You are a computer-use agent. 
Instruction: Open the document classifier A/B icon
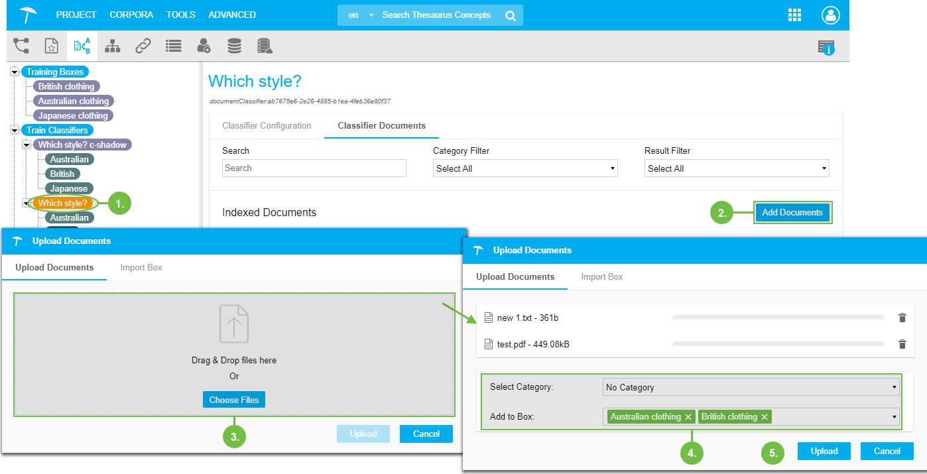tap(82, 46)
